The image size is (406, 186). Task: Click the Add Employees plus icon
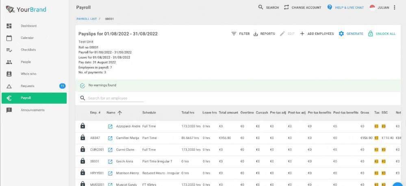pos(302,34)
